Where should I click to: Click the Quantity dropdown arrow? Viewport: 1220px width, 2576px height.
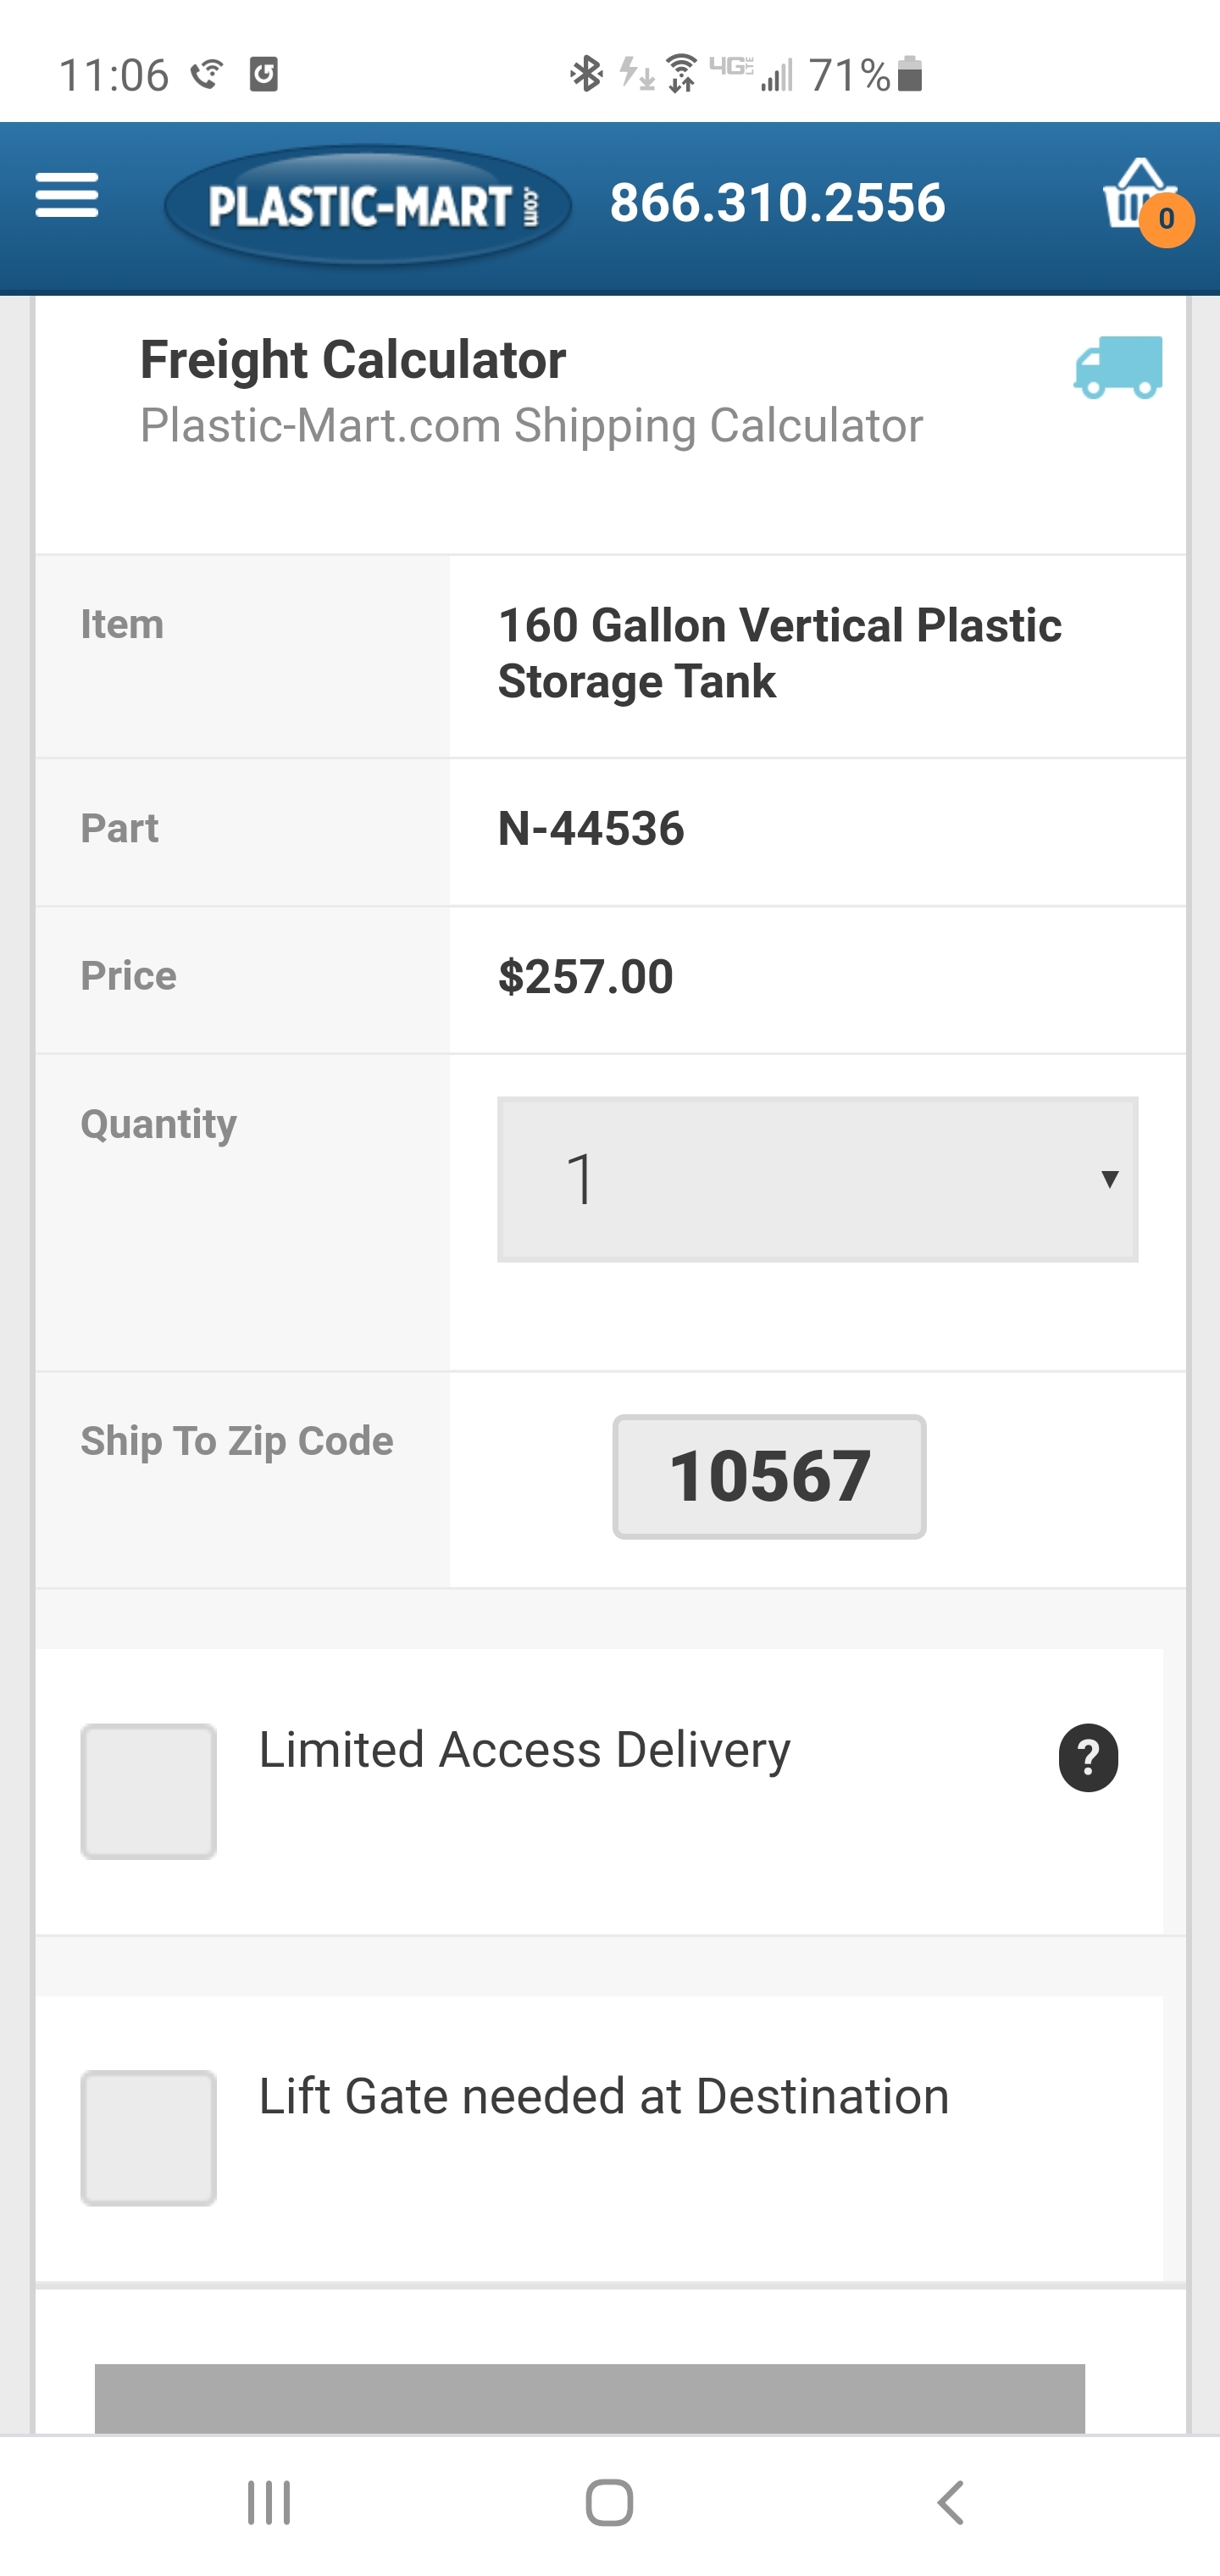point(1109,1179)
